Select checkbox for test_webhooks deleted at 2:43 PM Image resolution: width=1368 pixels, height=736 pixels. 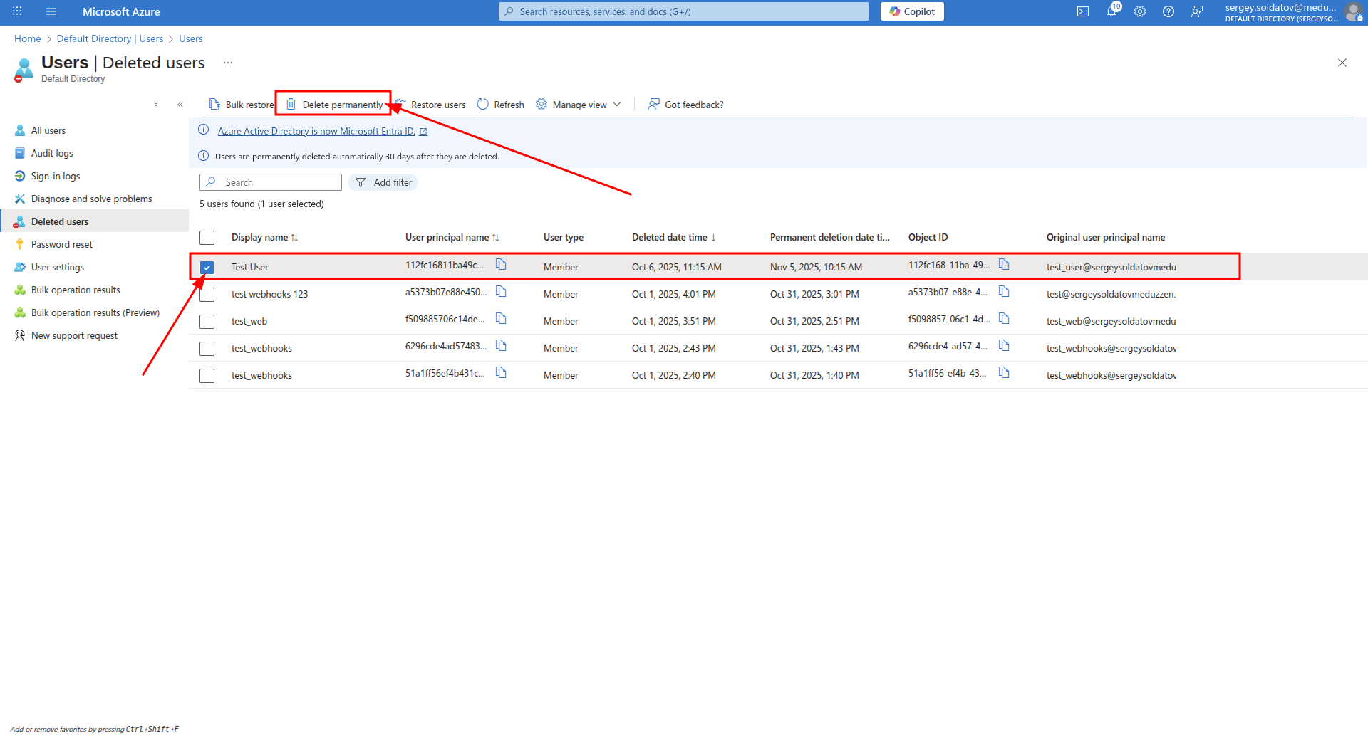pos(207,349)
